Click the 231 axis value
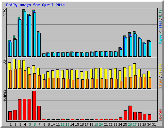Image resolution: width=164 pixels, height=128 pixels. (5, 61)
